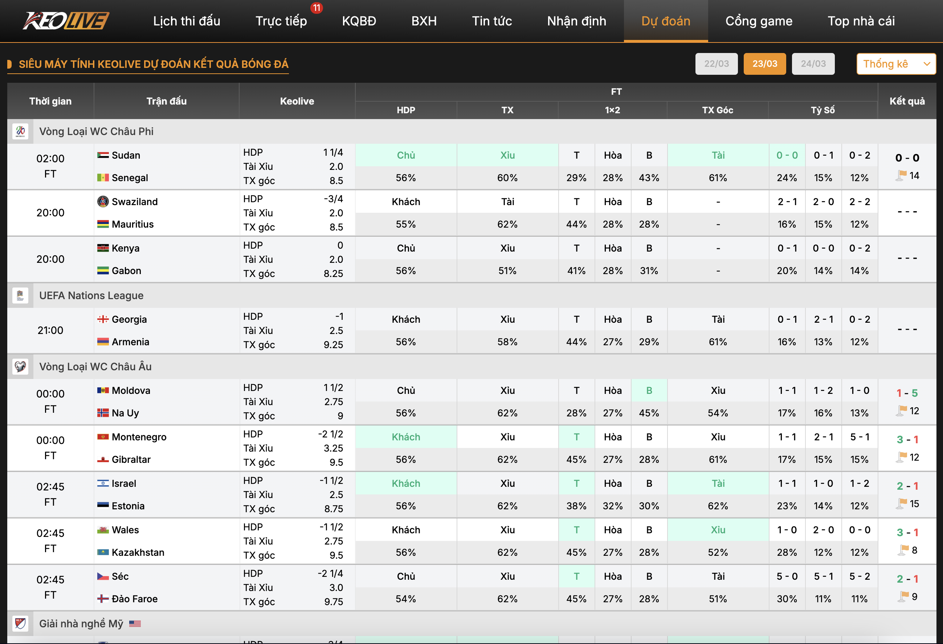Click the Sudan flag icon
This screenshot has width=943, height=644.
pyautogui.click(x=103, y=155)
